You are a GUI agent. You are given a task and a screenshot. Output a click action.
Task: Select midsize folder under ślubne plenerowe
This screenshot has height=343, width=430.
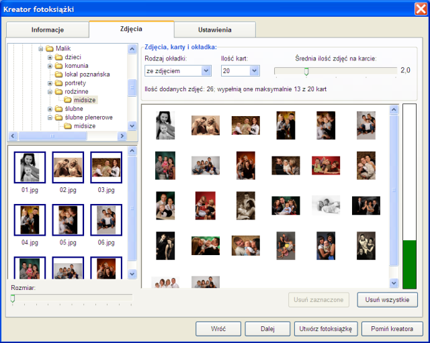tap(84, 126)
